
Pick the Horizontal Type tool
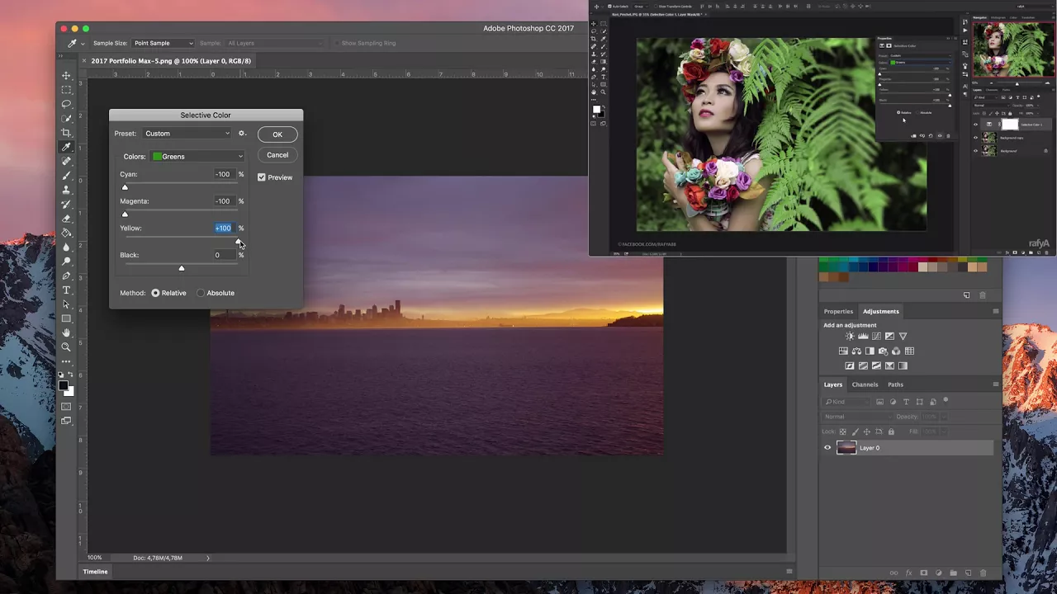66,290
